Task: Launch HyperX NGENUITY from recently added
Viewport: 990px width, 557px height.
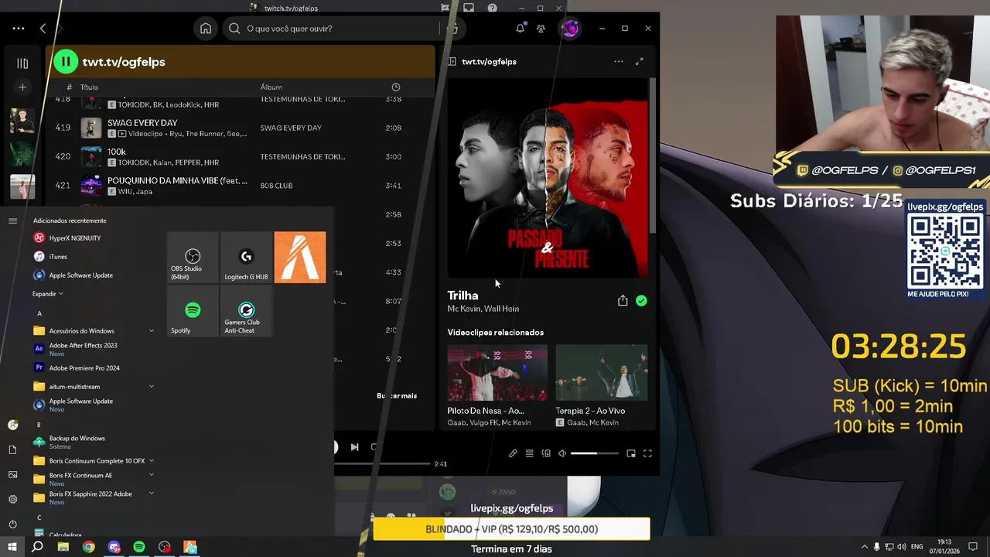Action: 74,238
